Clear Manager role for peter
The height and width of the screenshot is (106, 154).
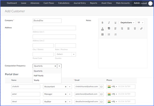pyautogui.click(x=66, y=94)
